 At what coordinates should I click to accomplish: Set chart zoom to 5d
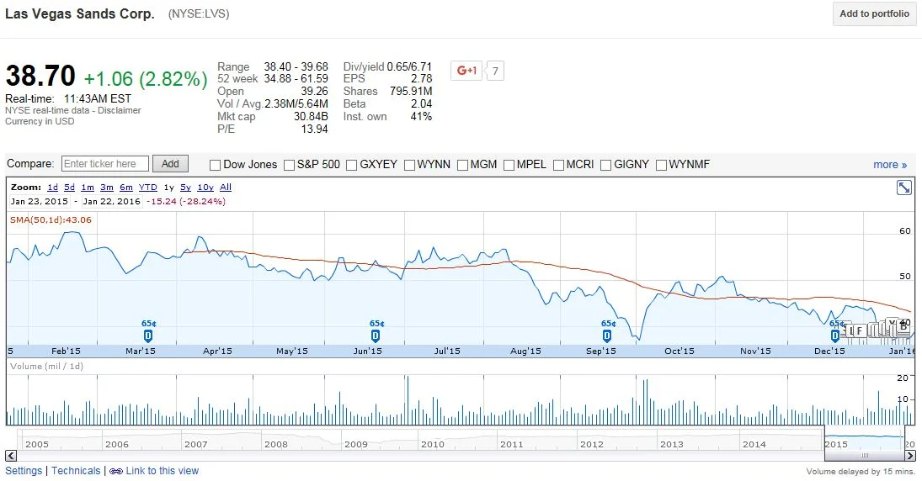pyautogui.click(x=69, y=188)
